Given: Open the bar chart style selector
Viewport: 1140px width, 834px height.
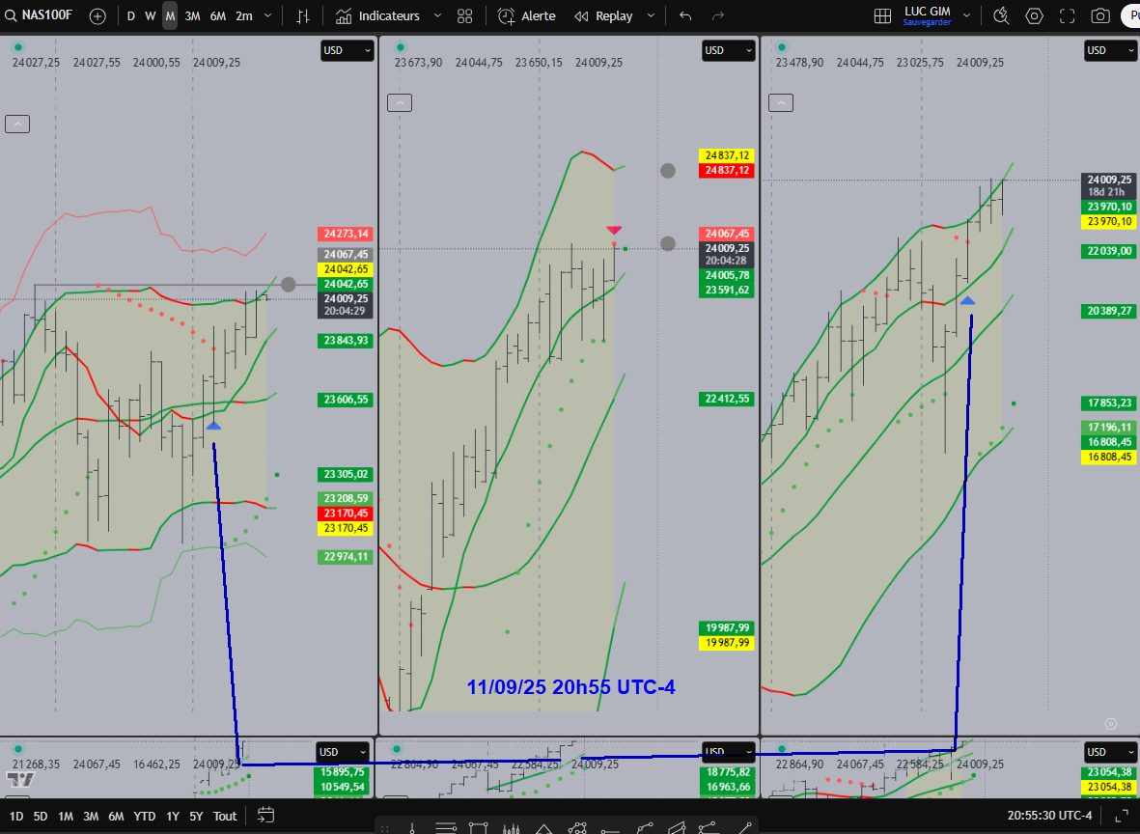Looking at the screenshot, I should point(303,16).
